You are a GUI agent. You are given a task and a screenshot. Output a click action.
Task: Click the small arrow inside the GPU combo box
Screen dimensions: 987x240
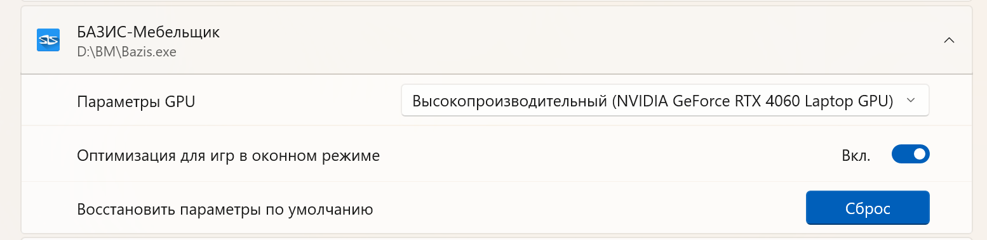911,101
